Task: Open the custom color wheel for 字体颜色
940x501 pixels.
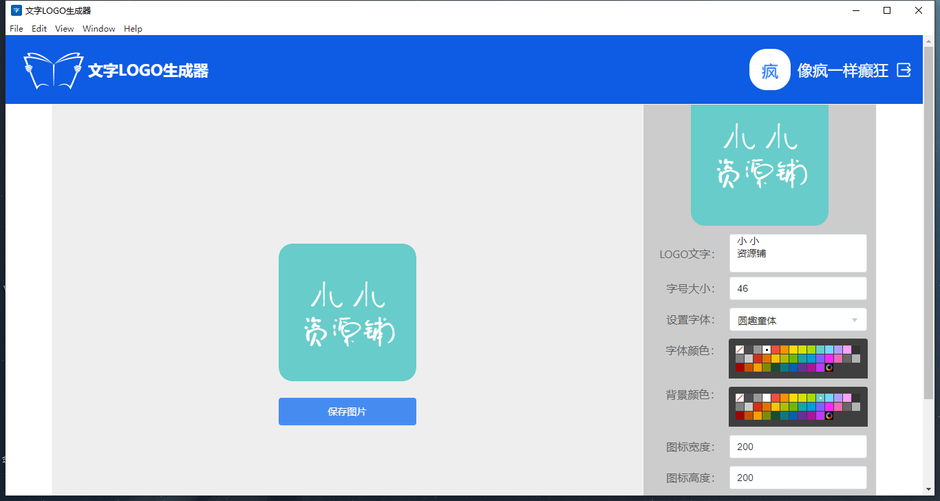Action: (829, 367)
